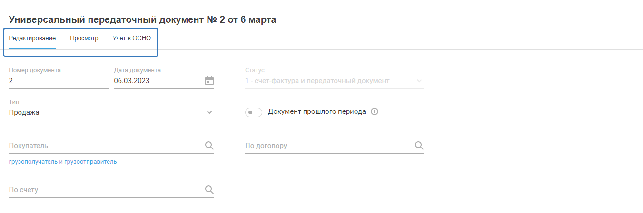This screenshot has height=213, width=643.
Task: Click the Статус dropdown chevron
Action: (419, 81)
